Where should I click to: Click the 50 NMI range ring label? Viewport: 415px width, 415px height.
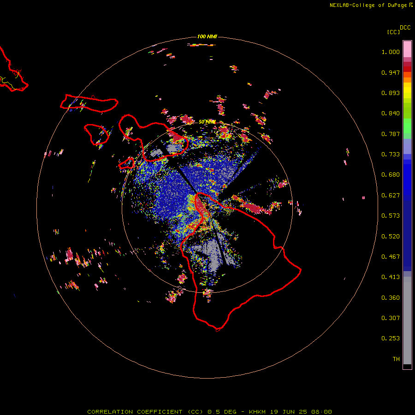point(207,122)
